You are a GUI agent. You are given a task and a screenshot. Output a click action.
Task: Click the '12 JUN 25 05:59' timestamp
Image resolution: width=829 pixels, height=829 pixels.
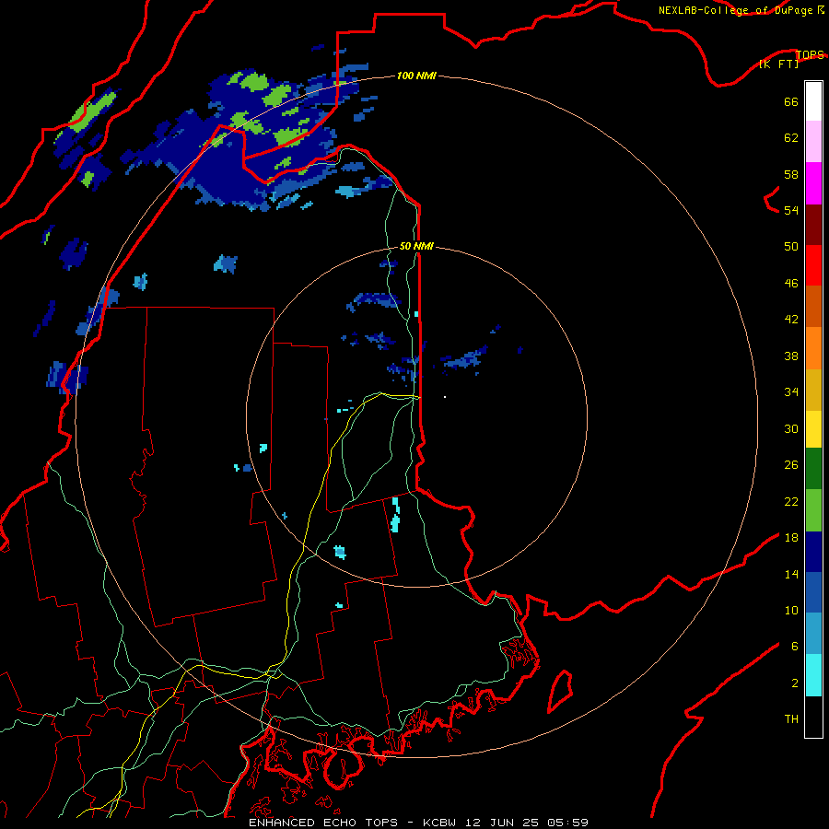529,823
